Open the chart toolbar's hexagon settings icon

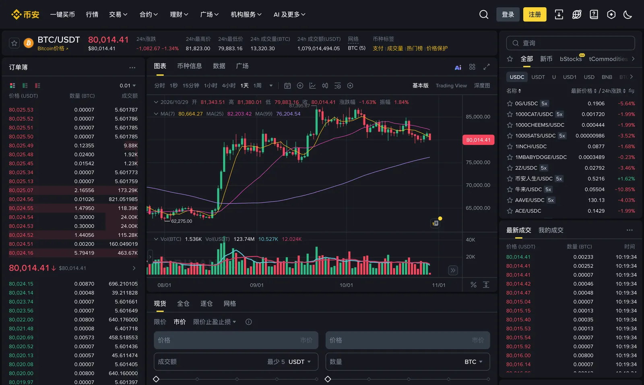(350, 85)
